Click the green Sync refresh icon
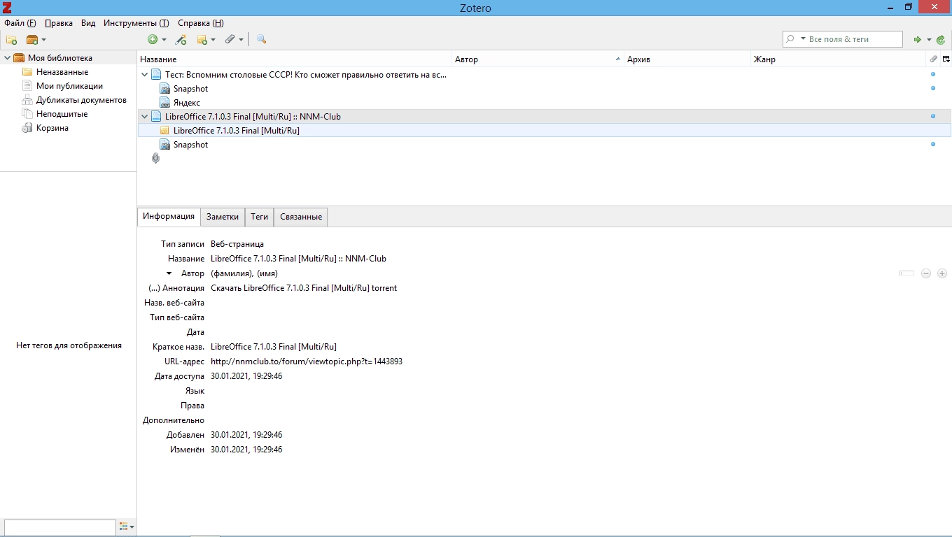 click(x=941, y=40)
